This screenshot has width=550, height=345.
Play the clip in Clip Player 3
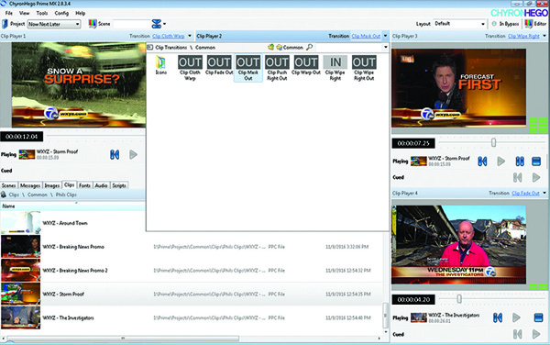point(501,161)
